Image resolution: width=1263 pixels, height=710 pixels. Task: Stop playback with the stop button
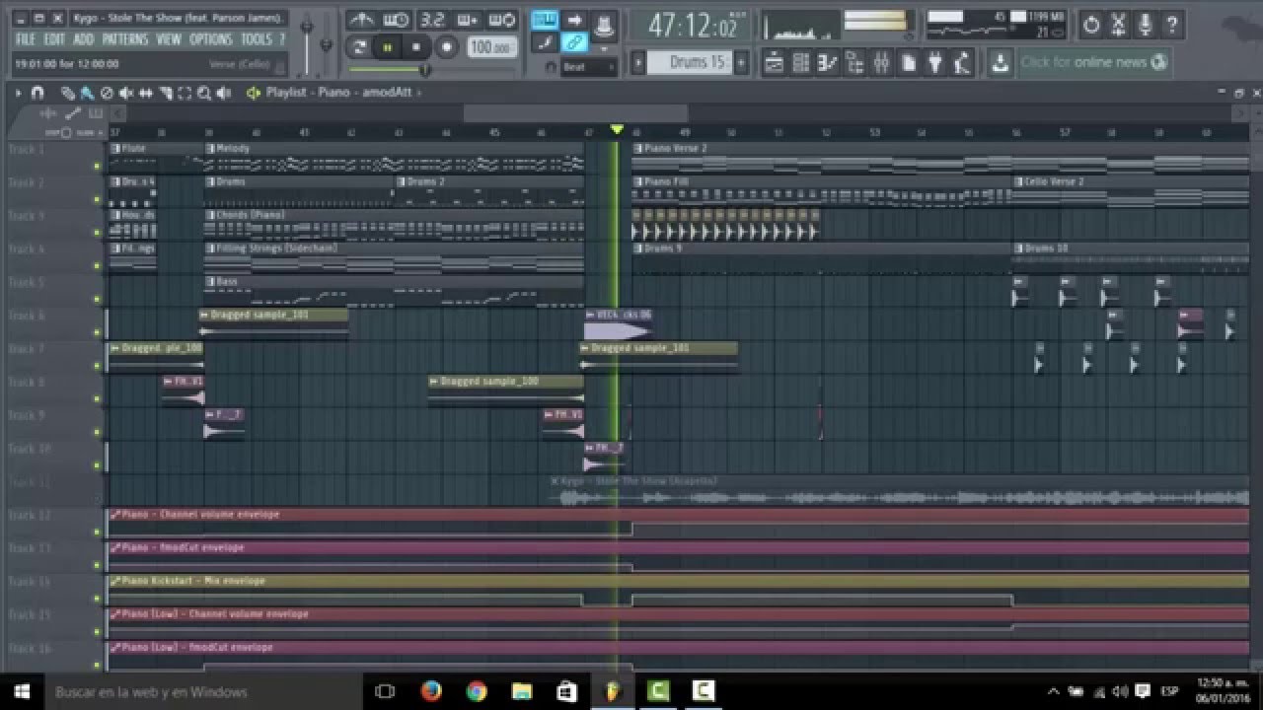[x=415, y=46]
